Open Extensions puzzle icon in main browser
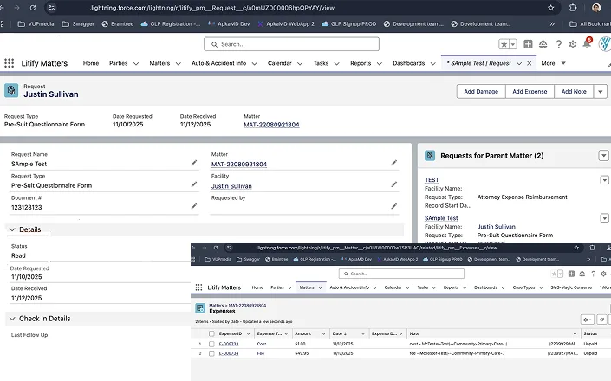 coord(573,8)
